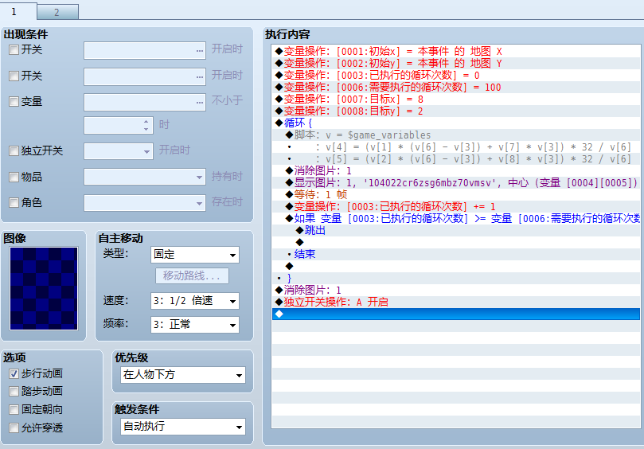Select line 目标x = 8
Image resolution: width=644 pixels, height=449 pixels.
tap(456, 99)
